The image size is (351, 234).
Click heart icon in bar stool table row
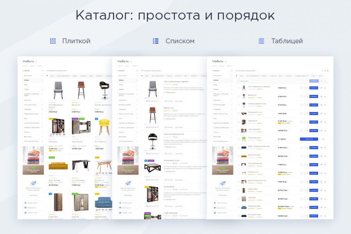321,96
